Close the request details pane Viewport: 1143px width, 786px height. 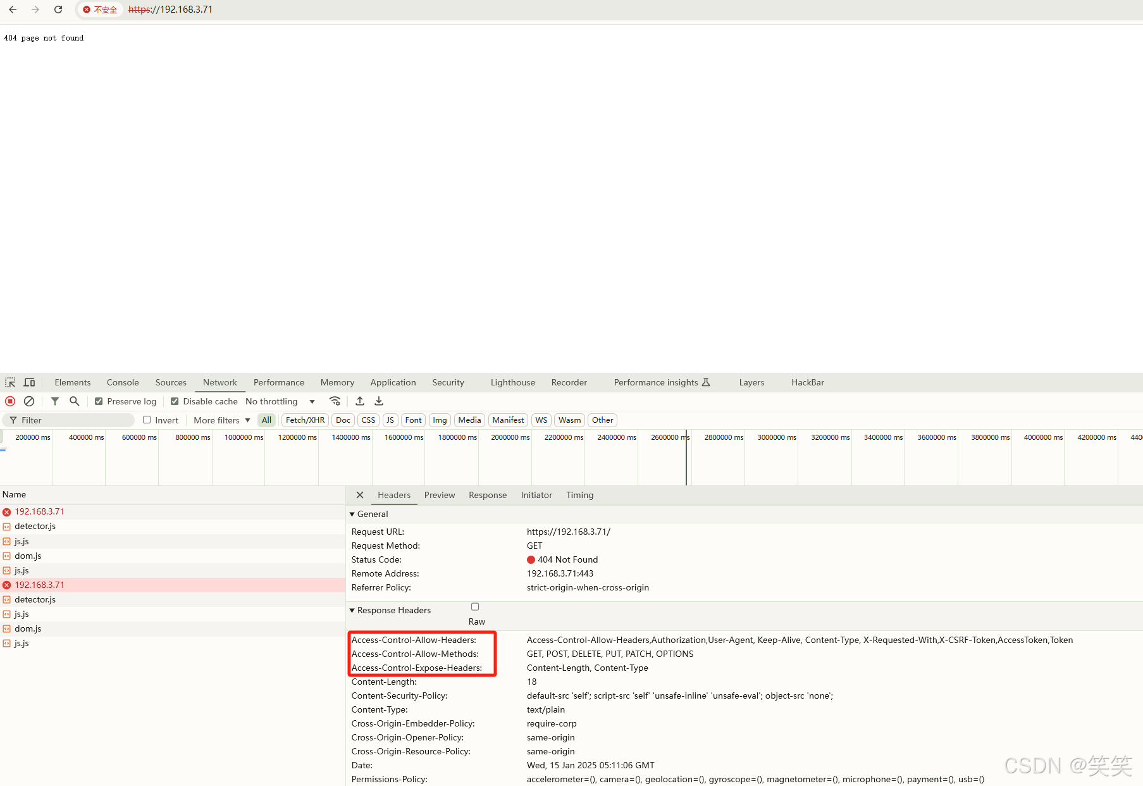360,495
